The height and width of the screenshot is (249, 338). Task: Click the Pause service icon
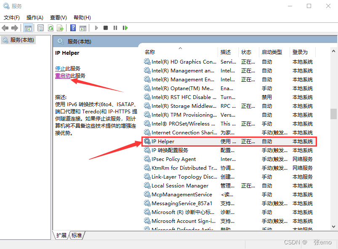coord(115,28)
